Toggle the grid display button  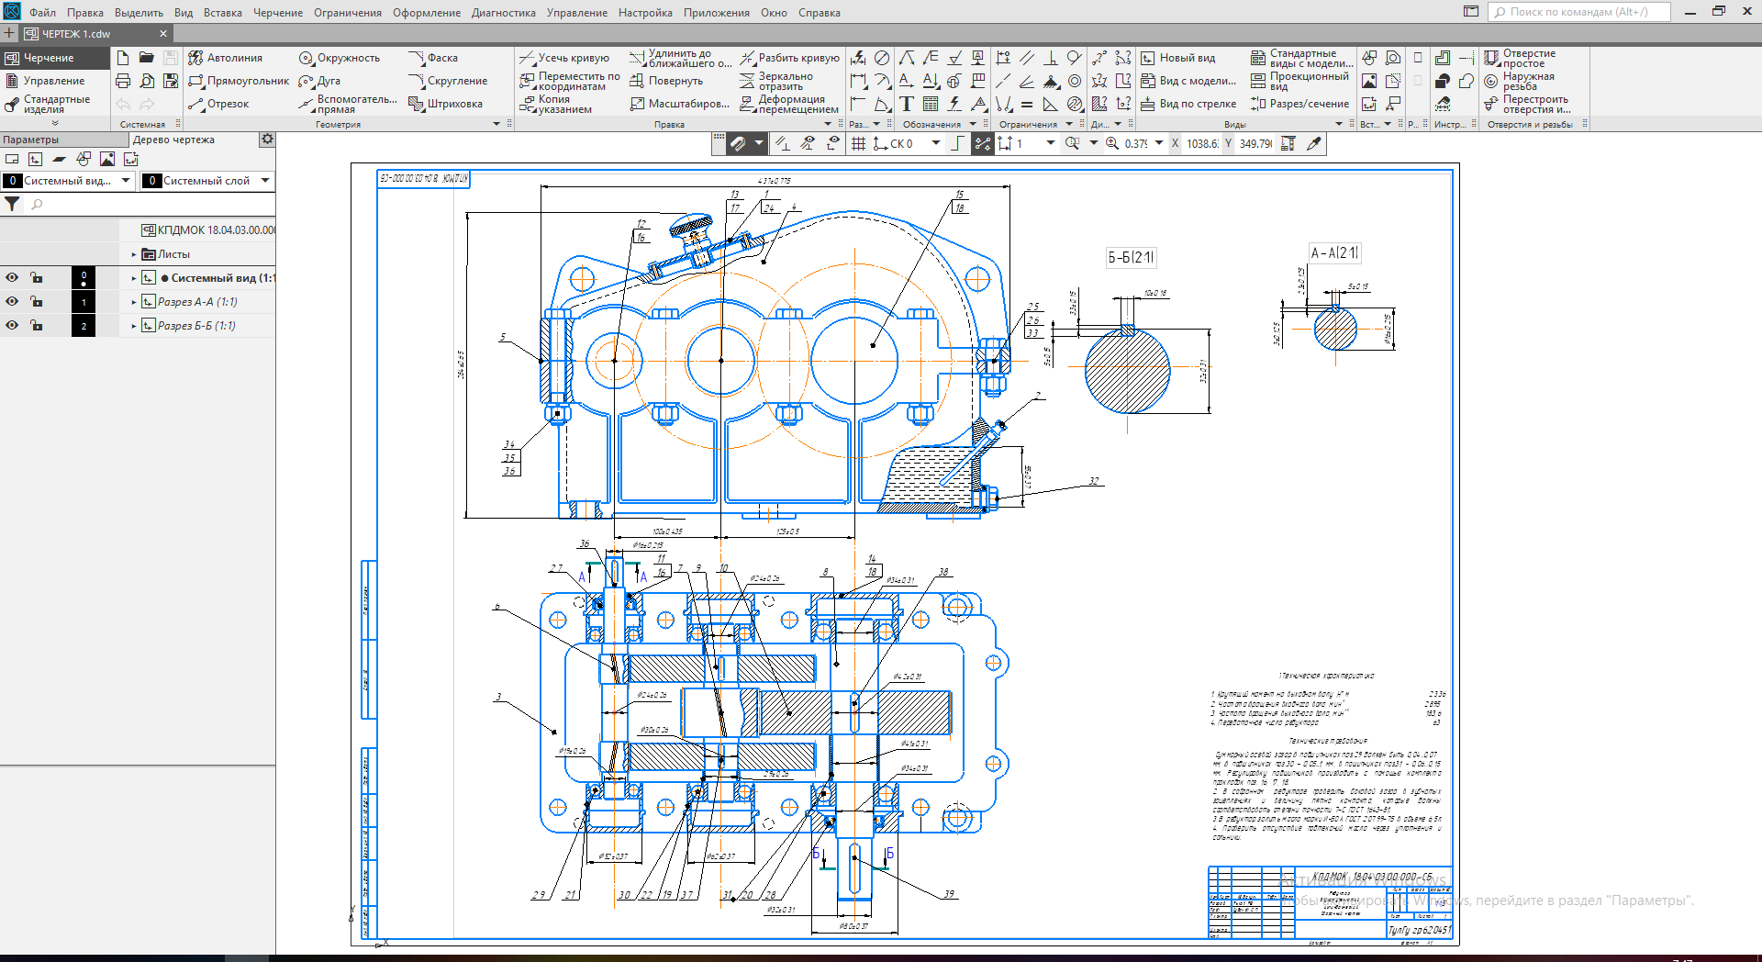click(858, 143)
